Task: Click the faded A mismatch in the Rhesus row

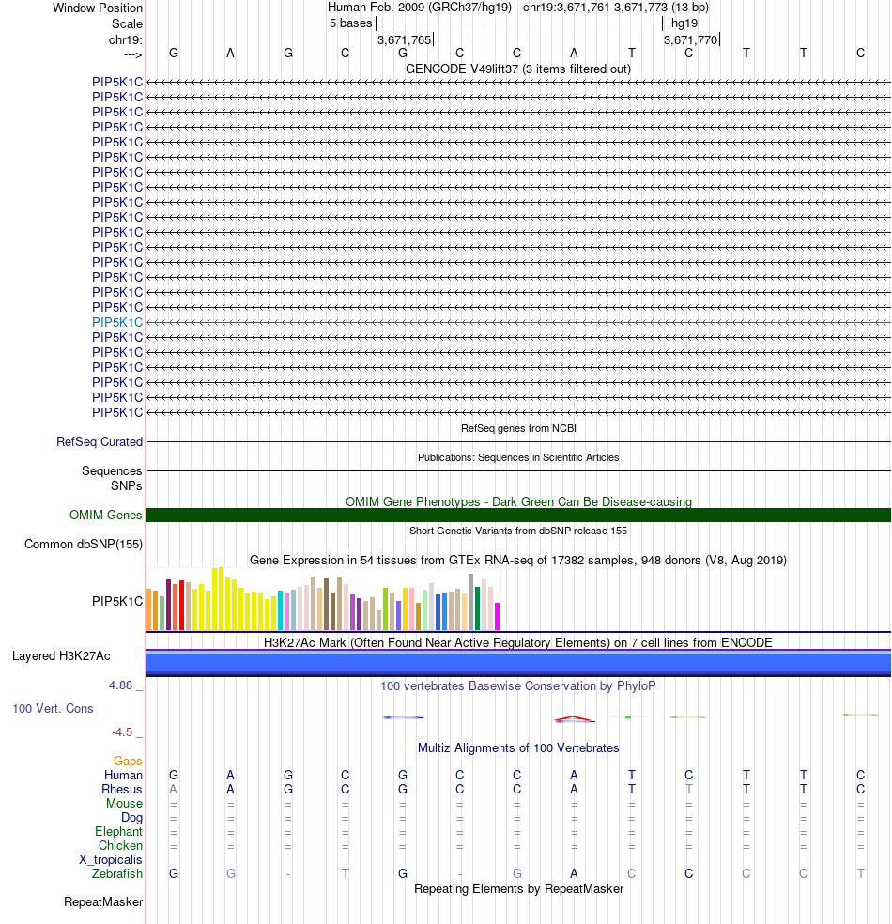Action: click(173, 789)
